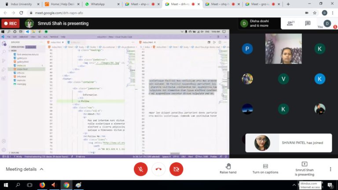
Task: Click the Raise hand icon
Action: (228, 166)
